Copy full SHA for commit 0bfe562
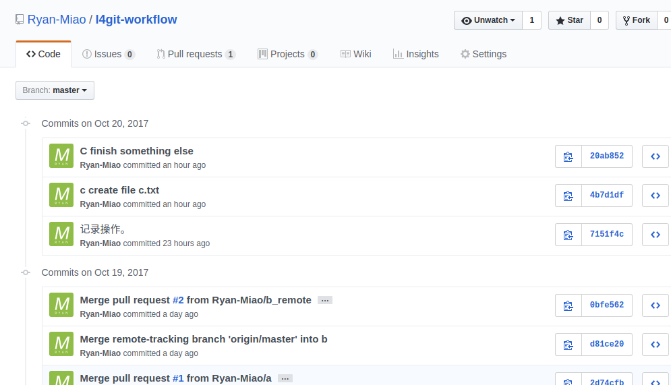The height and width of the screenshot is (385, 671). click(x=568, y=305)
